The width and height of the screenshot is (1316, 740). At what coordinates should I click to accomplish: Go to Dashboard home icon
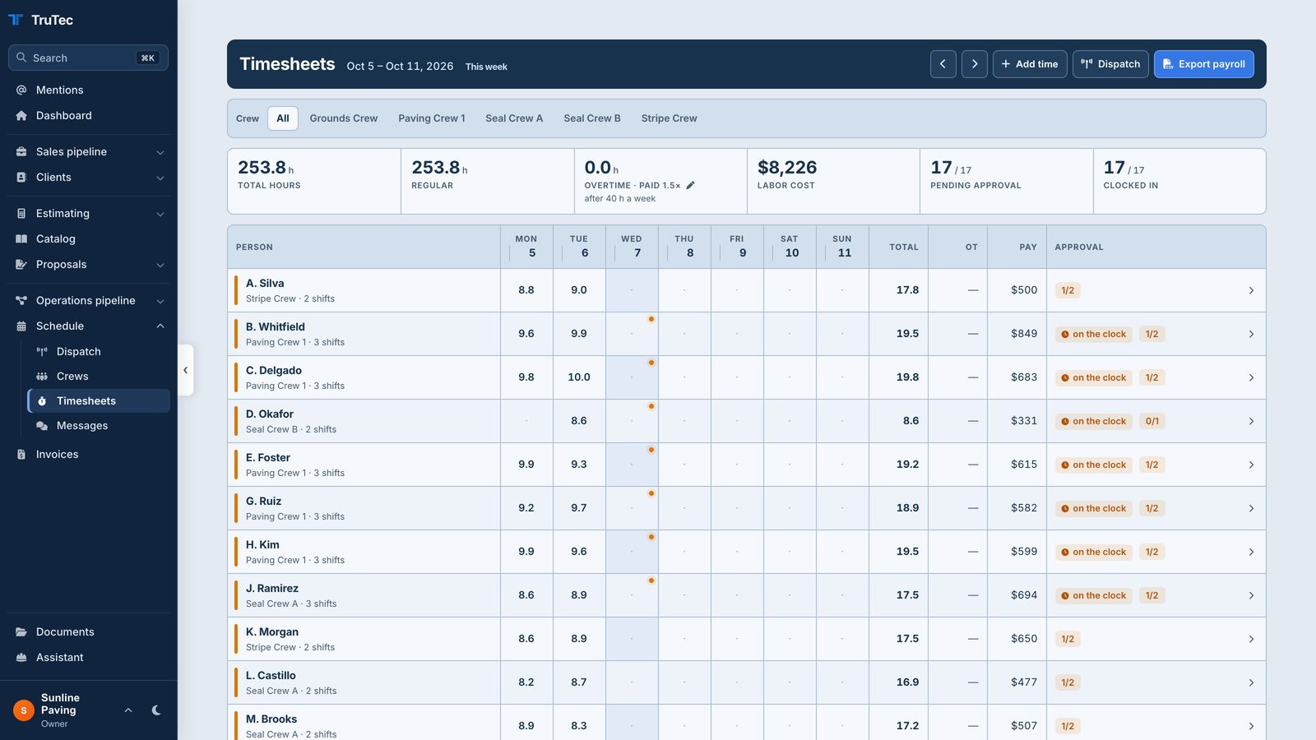(x=21, y=116)
